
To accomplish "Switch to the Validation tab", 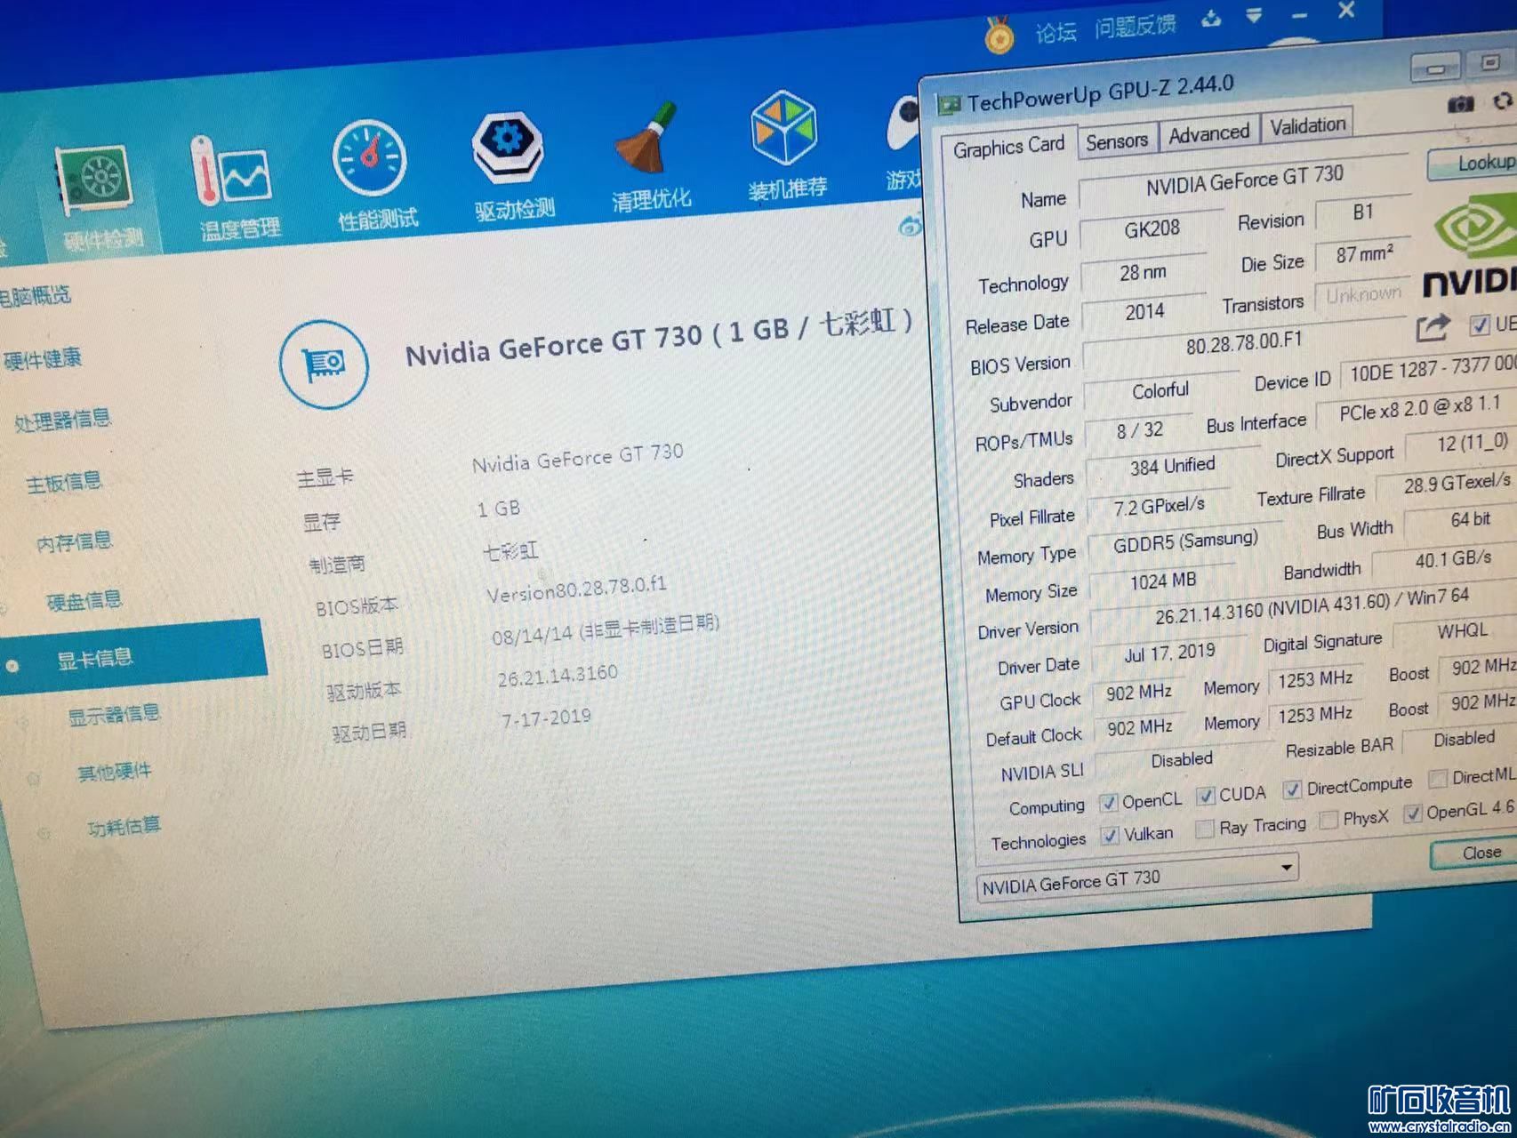I will (x=1307, y=126).
